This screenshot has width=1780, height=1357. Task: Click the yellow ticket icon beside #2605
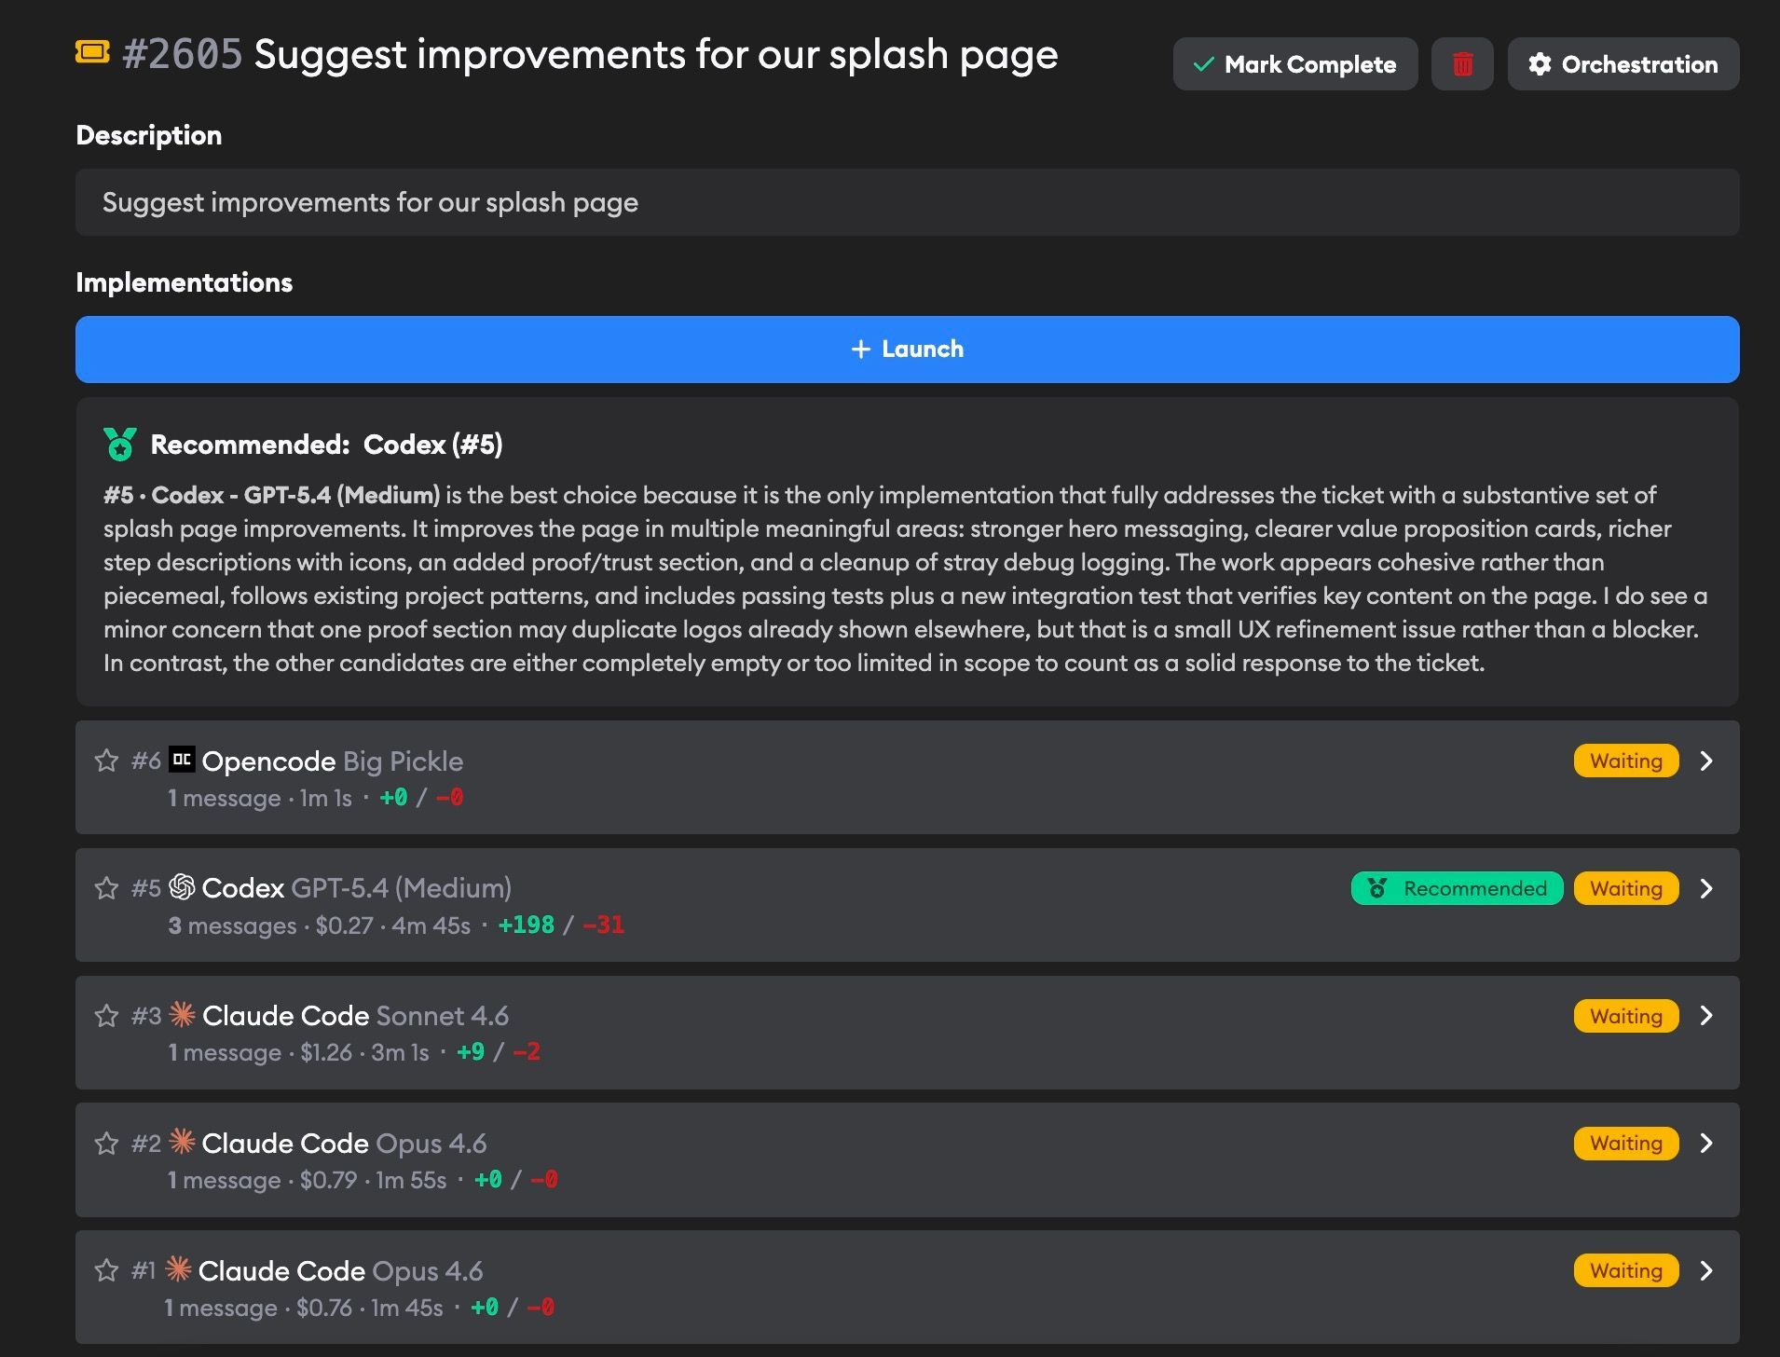92,52
